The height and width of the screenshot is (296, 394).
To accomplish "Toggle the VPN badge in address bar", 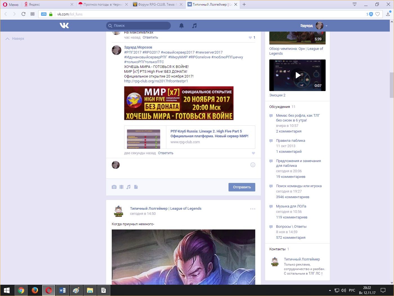I will [x=44, y=14].
